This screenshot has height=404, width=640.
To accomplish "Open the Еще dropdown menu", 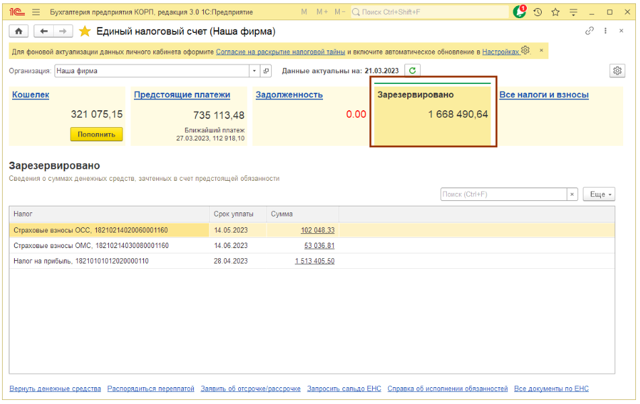I will point(598,194).
